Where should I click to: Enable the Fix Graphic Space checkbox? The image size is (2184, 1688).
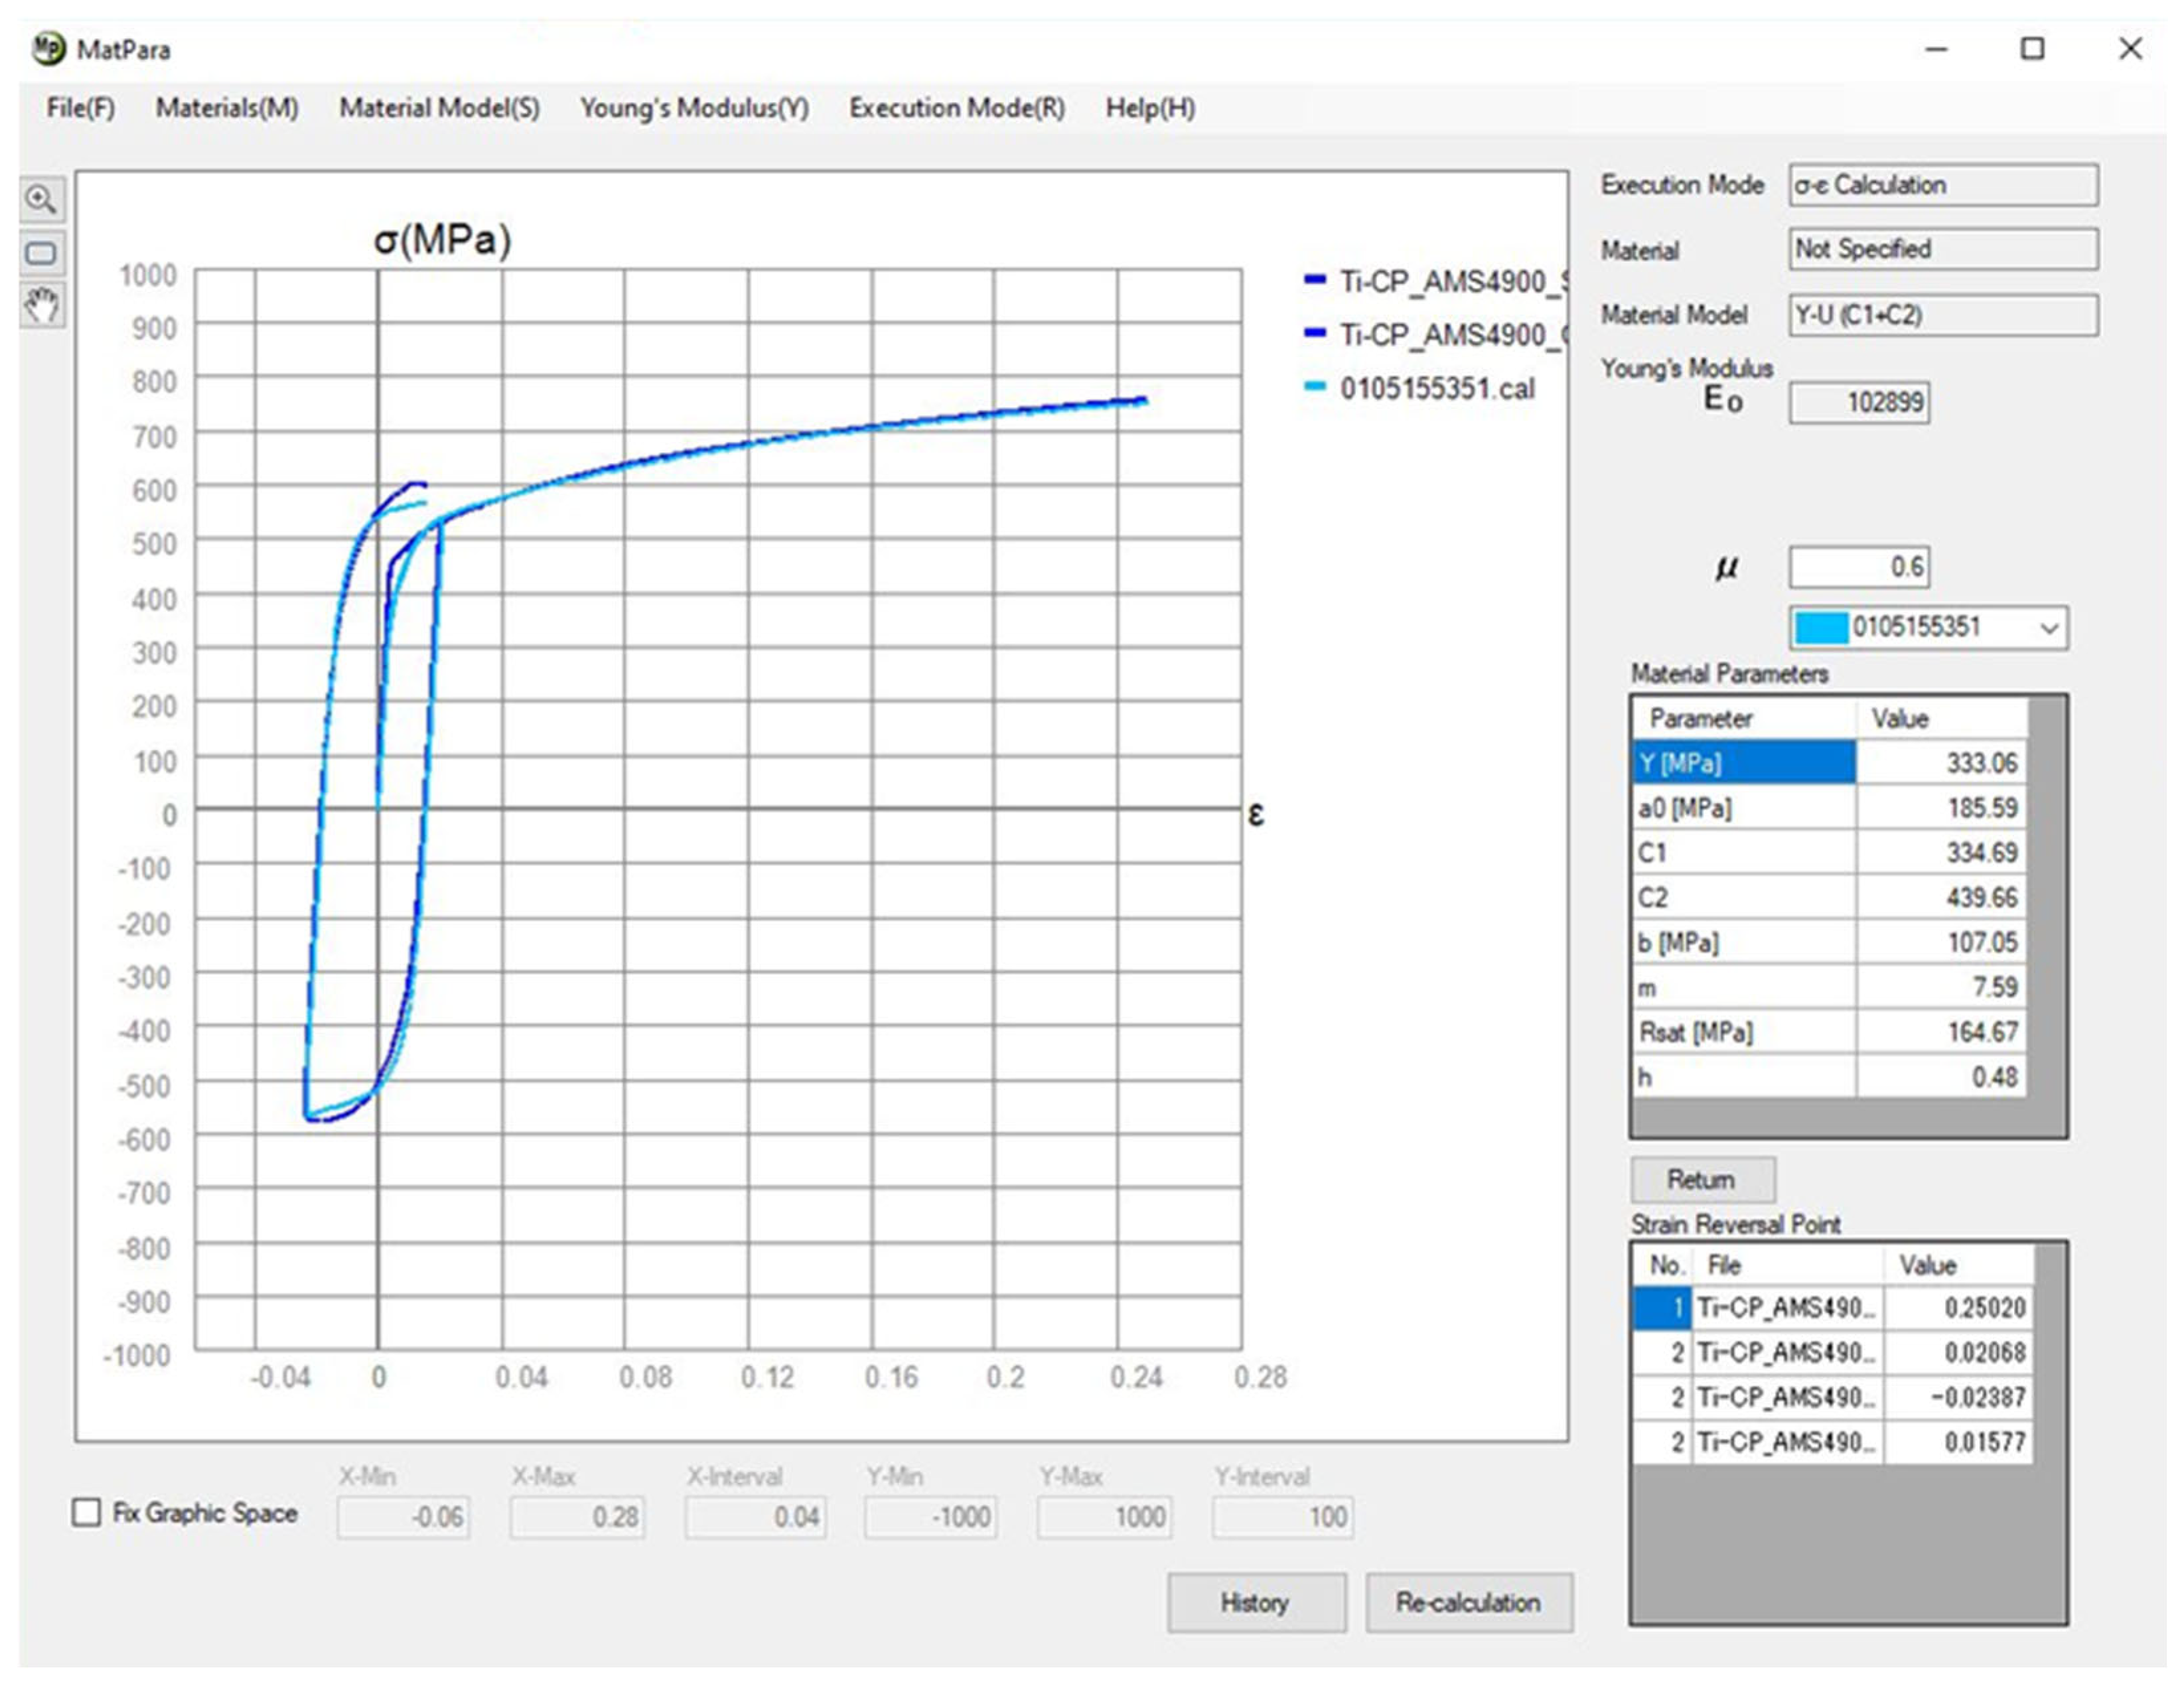click(87, 1512)
